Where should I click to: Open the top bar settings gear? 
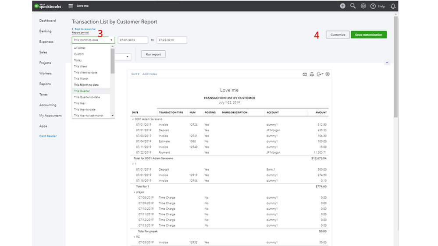363,6
